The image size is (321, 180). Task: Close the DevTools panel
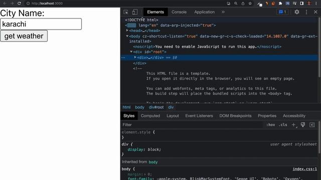tap(315, 12)
